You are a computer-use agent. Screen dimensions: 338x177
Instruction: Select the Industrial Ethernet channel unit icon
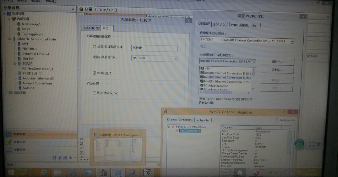tap(19, 54)
